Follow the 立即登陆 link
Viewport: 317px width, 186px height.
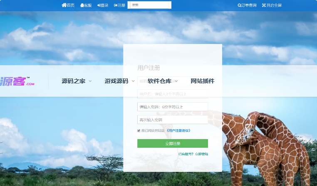(202, 154)
